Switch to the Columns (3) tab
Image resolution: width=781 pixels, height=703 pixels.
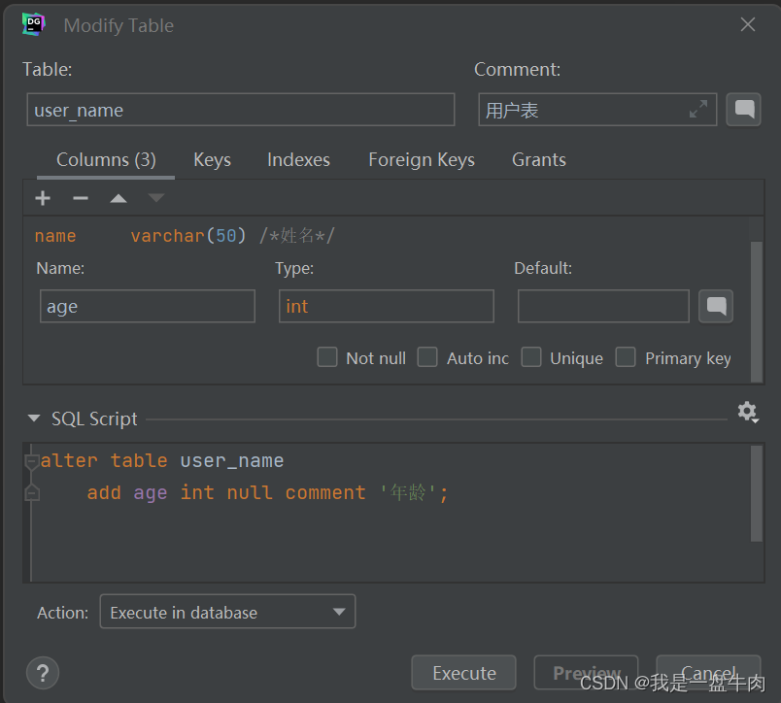tap(106, 160)
